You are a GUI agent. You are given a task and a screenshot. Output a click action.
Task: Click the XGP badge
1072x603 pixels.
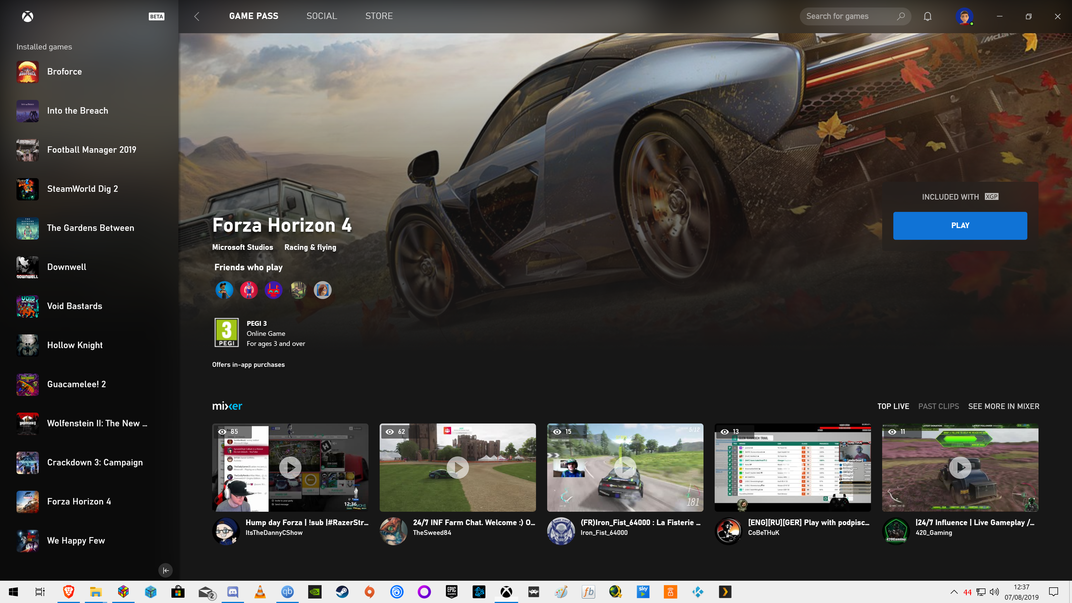tap(991, 197)
